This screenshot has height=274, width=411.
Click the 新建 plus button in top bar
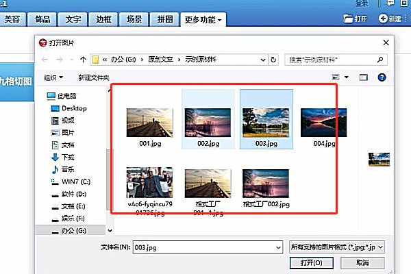click(x=390, y=18)
